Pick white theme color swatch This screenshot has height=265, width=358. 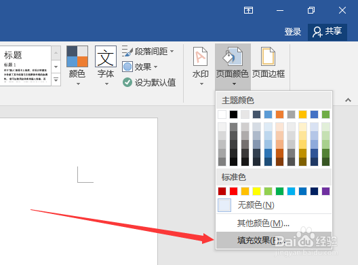coord(222,114)
